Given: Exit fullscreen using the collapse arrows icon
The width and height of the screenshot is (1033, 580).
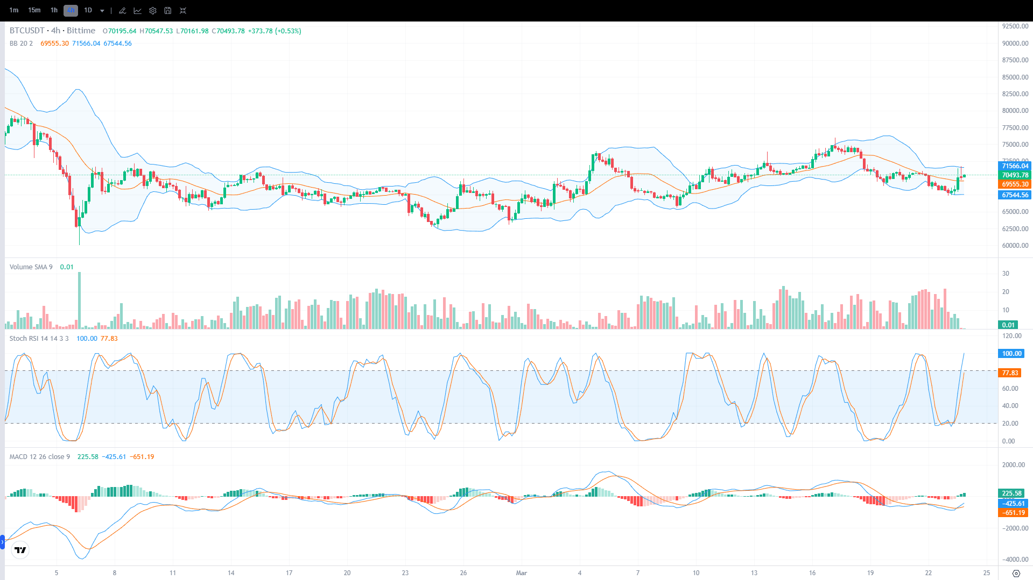Looking at the screenshot, I should click(183, 10).
